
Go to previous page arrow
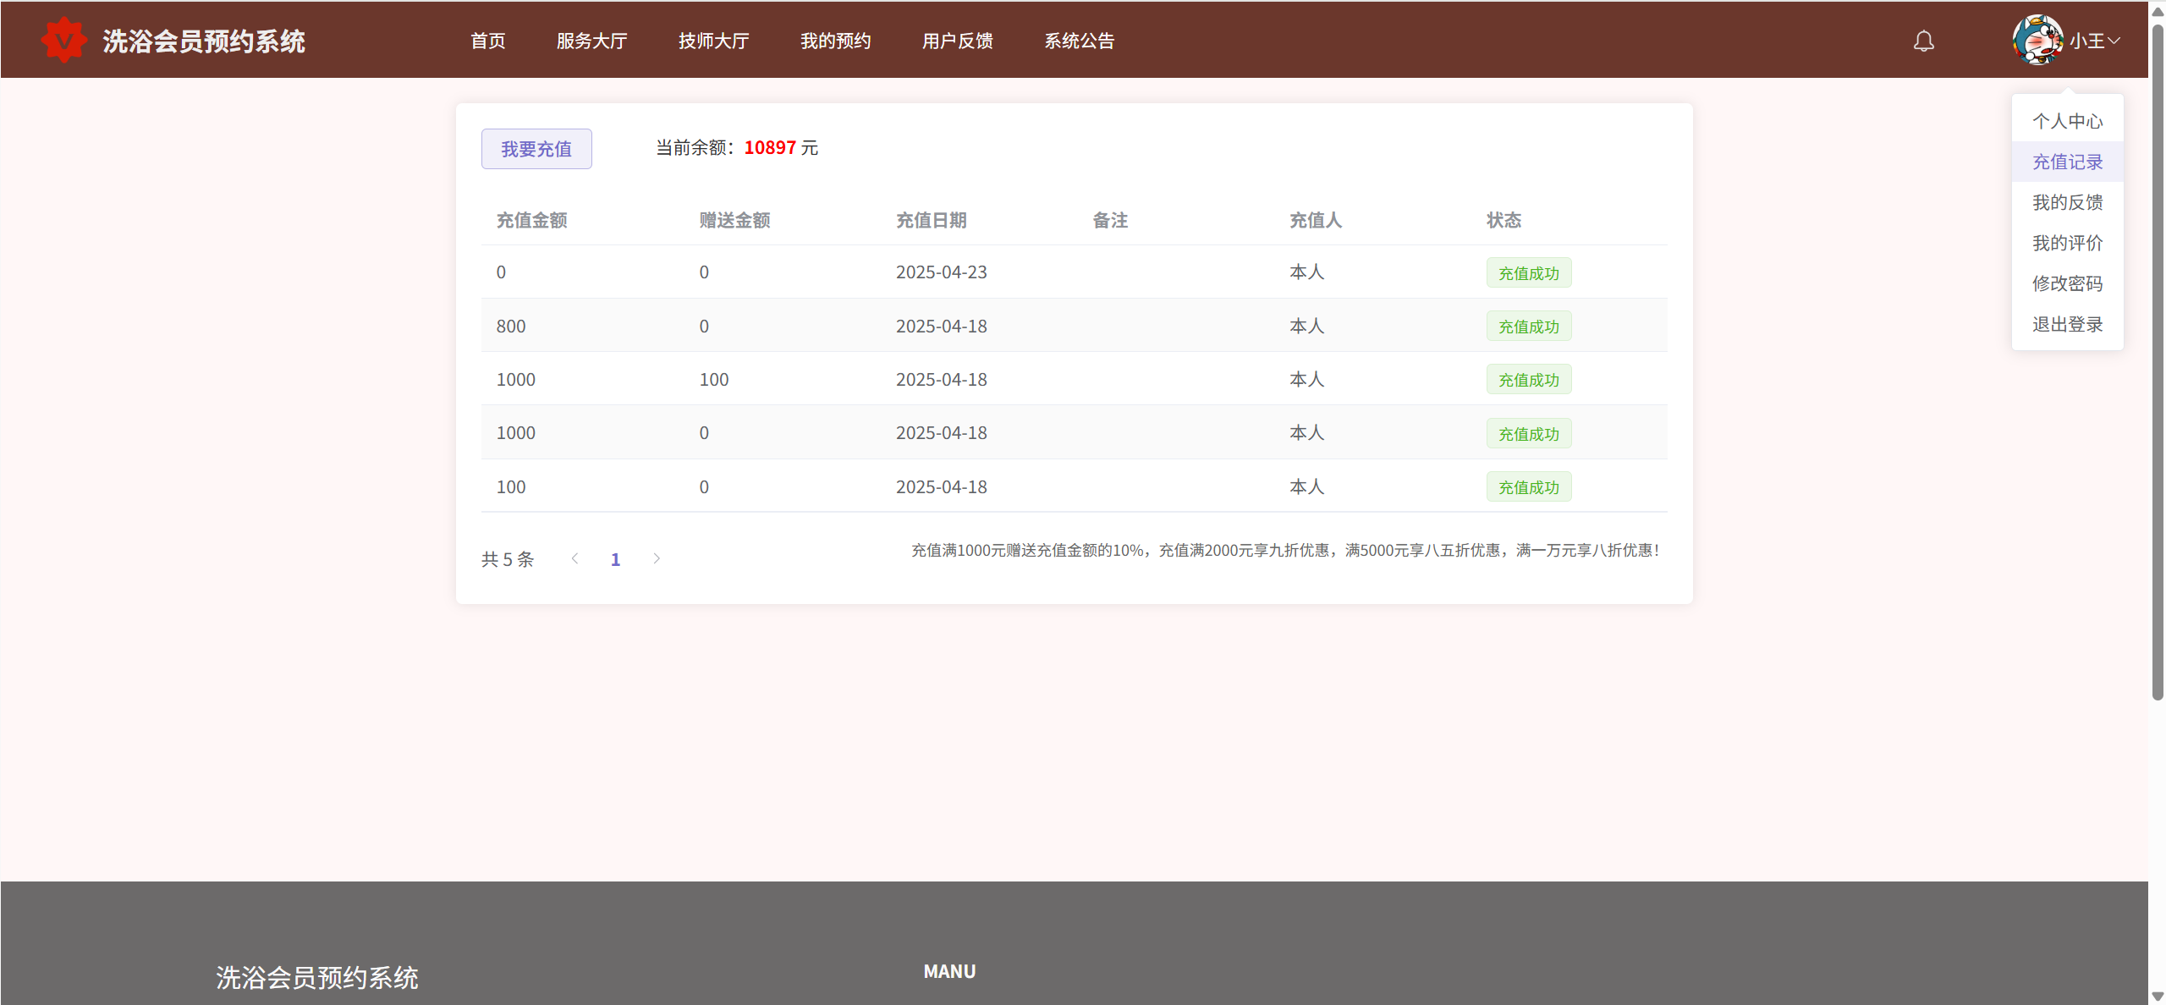click(x=574, y=558)
